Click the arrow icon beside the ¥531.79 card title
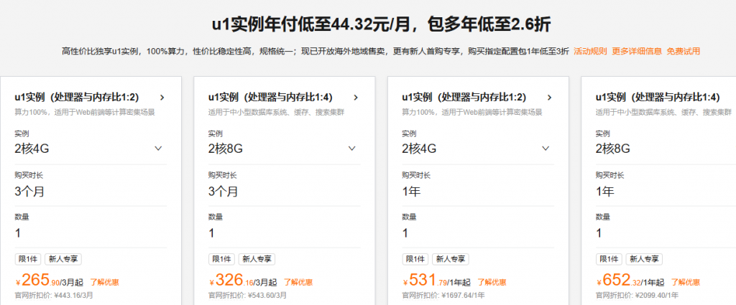This screenshot has height=305, width=736. (550, 98)
